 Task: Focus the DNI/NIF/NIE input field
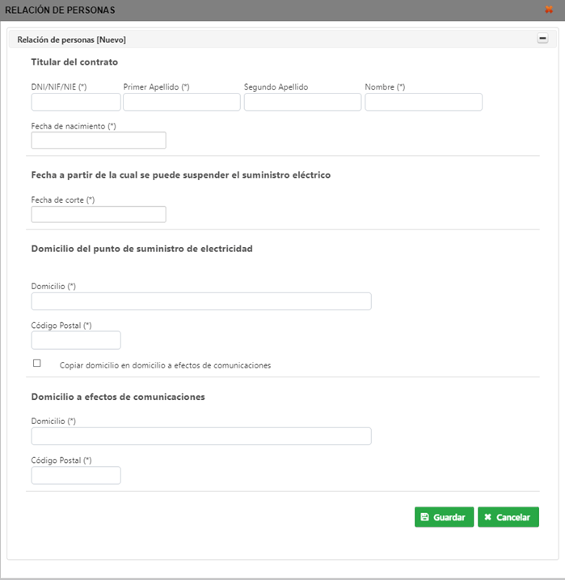[76, 102]
